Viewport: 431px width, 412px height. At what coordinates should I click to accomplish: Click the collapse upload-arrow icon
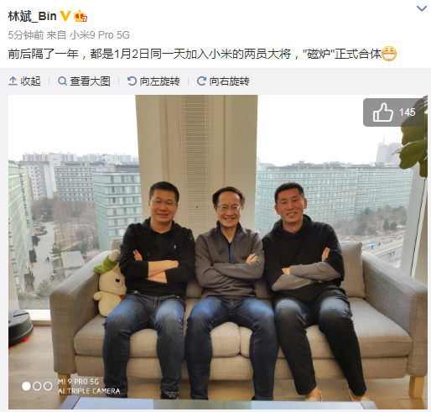click(13, 81)
